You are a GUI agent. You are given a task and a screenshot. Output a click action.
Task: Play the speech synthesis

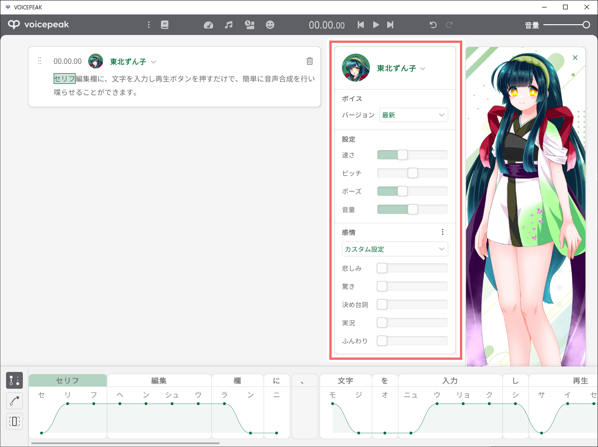point(375,25)
